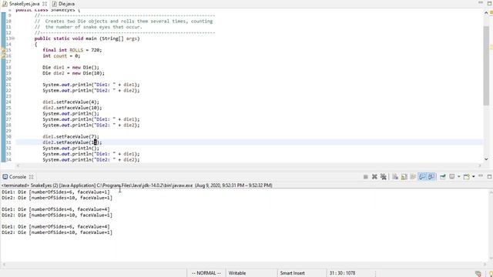Toggle Scroll Lock in the Console

404,177
